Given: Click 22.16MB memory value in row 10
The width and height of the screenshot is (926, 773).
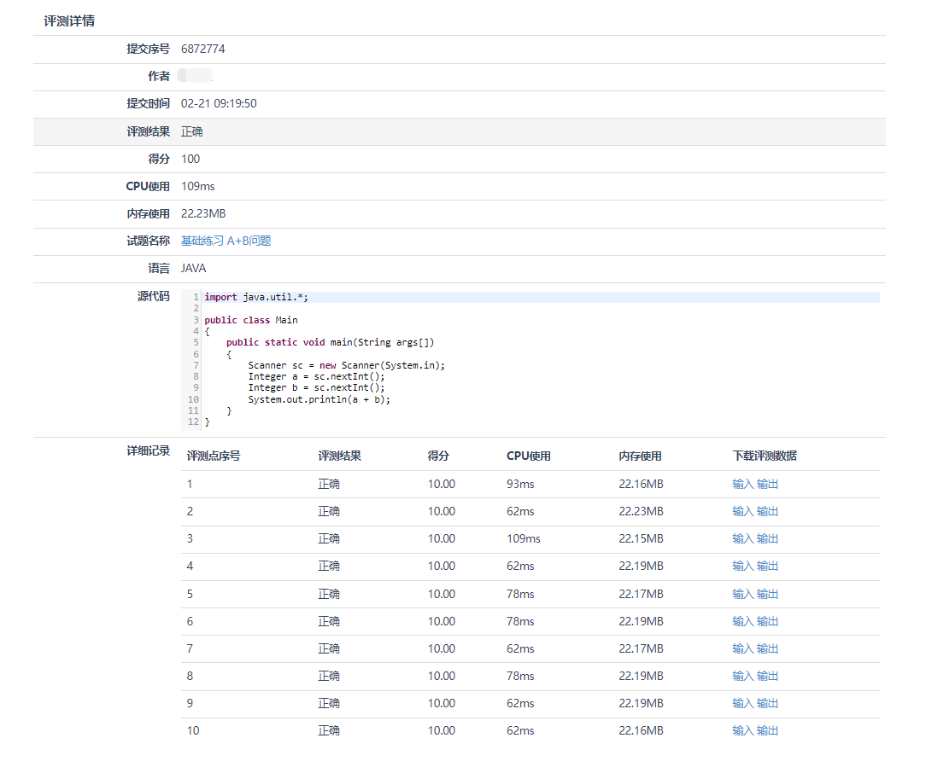Looking at the screenshot, I should 641,730.
